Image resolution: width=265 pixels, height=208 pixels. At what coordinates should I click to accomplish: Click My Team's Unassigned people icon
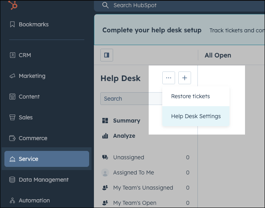[x=105, y=188]
